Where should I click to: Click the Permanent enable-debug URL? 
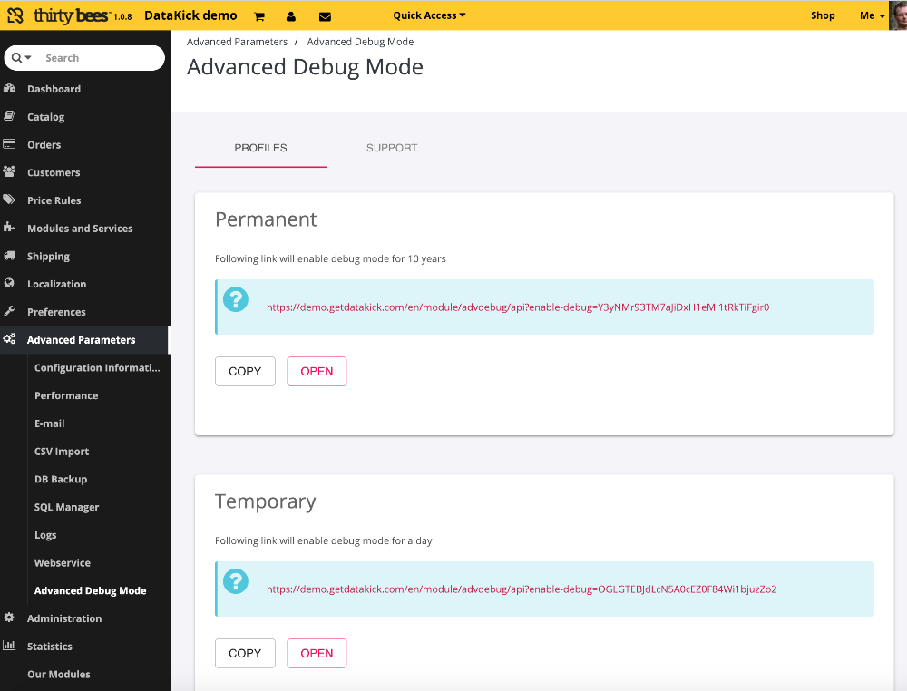(x=517, y=307)
